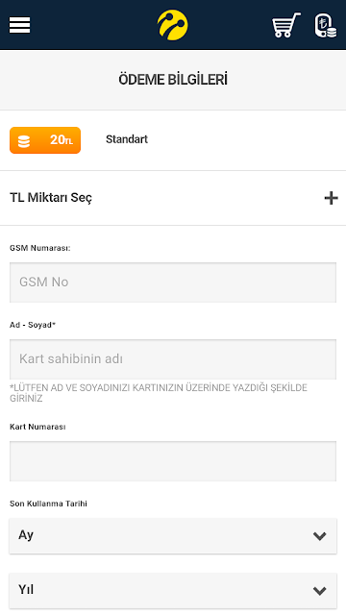
Task: Open the hamburger navigation menu
Action: [19, 25]
